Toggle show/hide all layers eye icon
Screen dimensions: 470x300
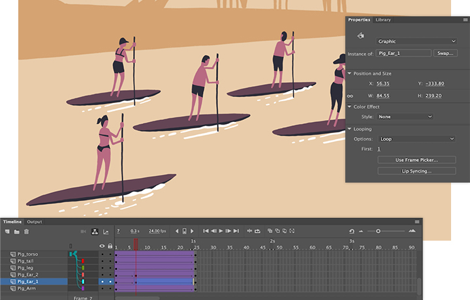[x=101, y=246]
